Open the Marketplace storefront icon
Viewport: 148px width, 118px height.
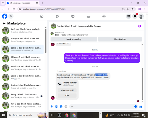89,16
